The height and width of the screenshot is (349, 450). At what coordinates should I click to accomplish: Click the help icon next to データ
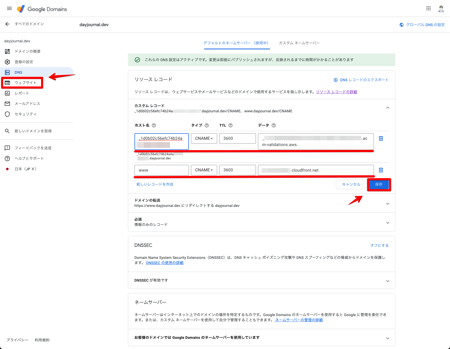[274, 125]
